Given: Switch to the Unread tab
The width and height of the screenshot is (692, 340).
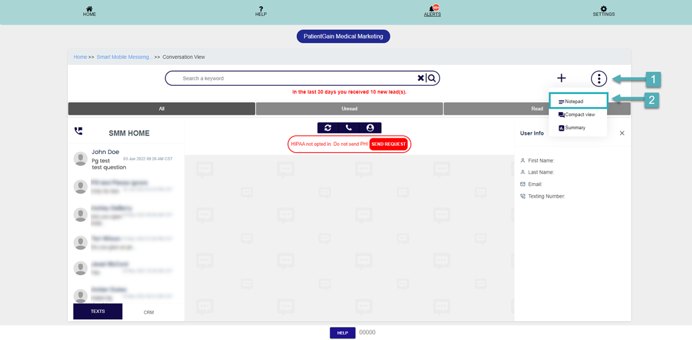Looking at the screenshot, I should click(x=349, y=108).
